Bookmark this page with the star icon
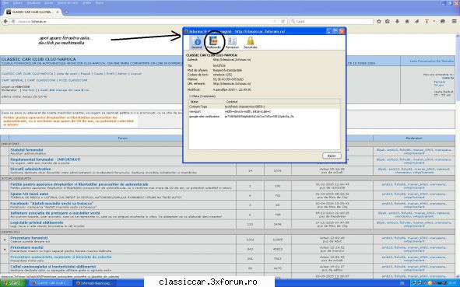Screen dimensions: 460x287 tap(379, 22)
